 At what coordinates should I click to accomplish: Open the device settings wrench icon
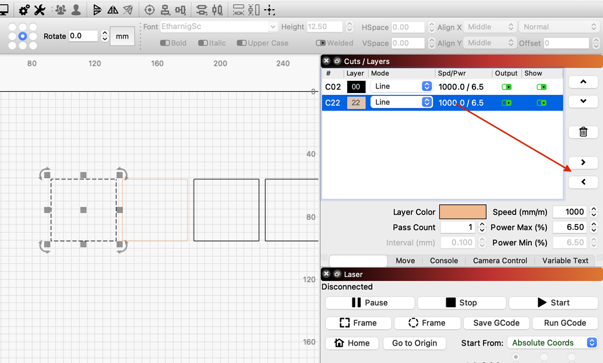pyautogui.click(x=39, y=10)
